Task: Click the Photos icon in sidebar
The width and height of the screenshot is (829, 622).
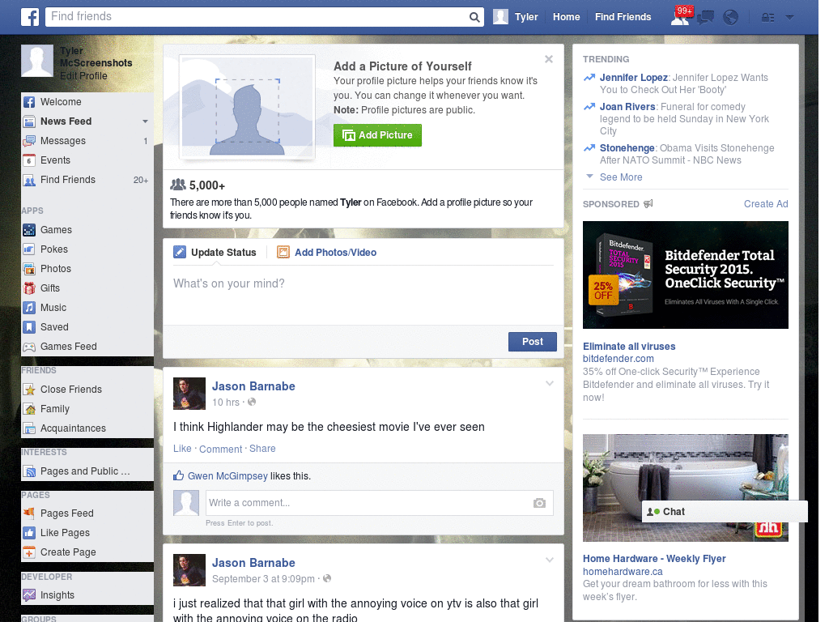Action: tap(29, 269)
